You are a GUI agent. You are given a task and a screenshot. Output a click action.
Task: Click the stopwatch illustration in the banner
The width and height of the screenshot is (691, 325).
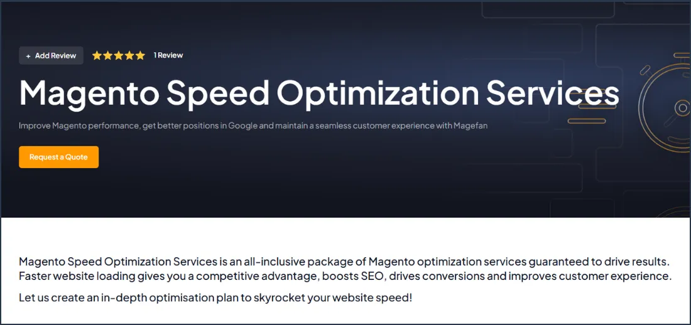pyautogui.click(x=665, y=107)
